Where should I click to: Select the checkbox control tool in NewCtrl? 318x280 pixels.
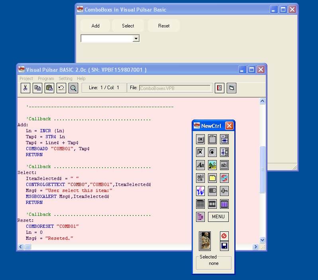pos(200,152)
